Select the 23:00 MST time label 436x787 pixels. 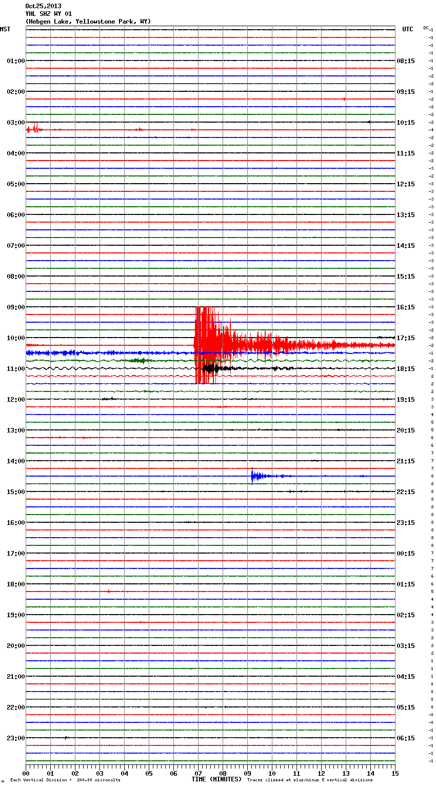click(15, 738)
